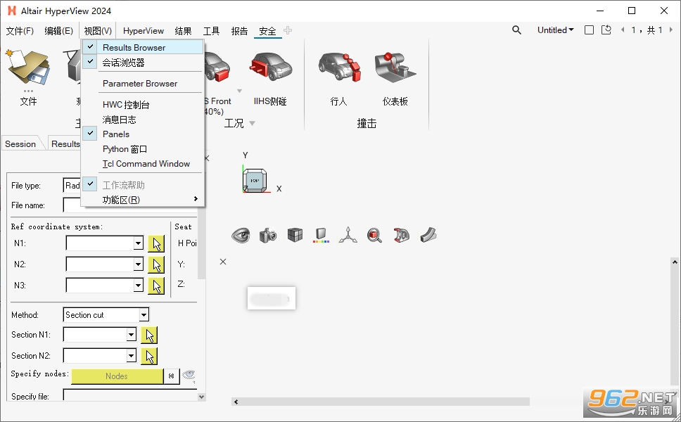This screenshot has width=681, height=422.
Task: Switch to the 结果 ribbon tab
Action: pos(184,31)
